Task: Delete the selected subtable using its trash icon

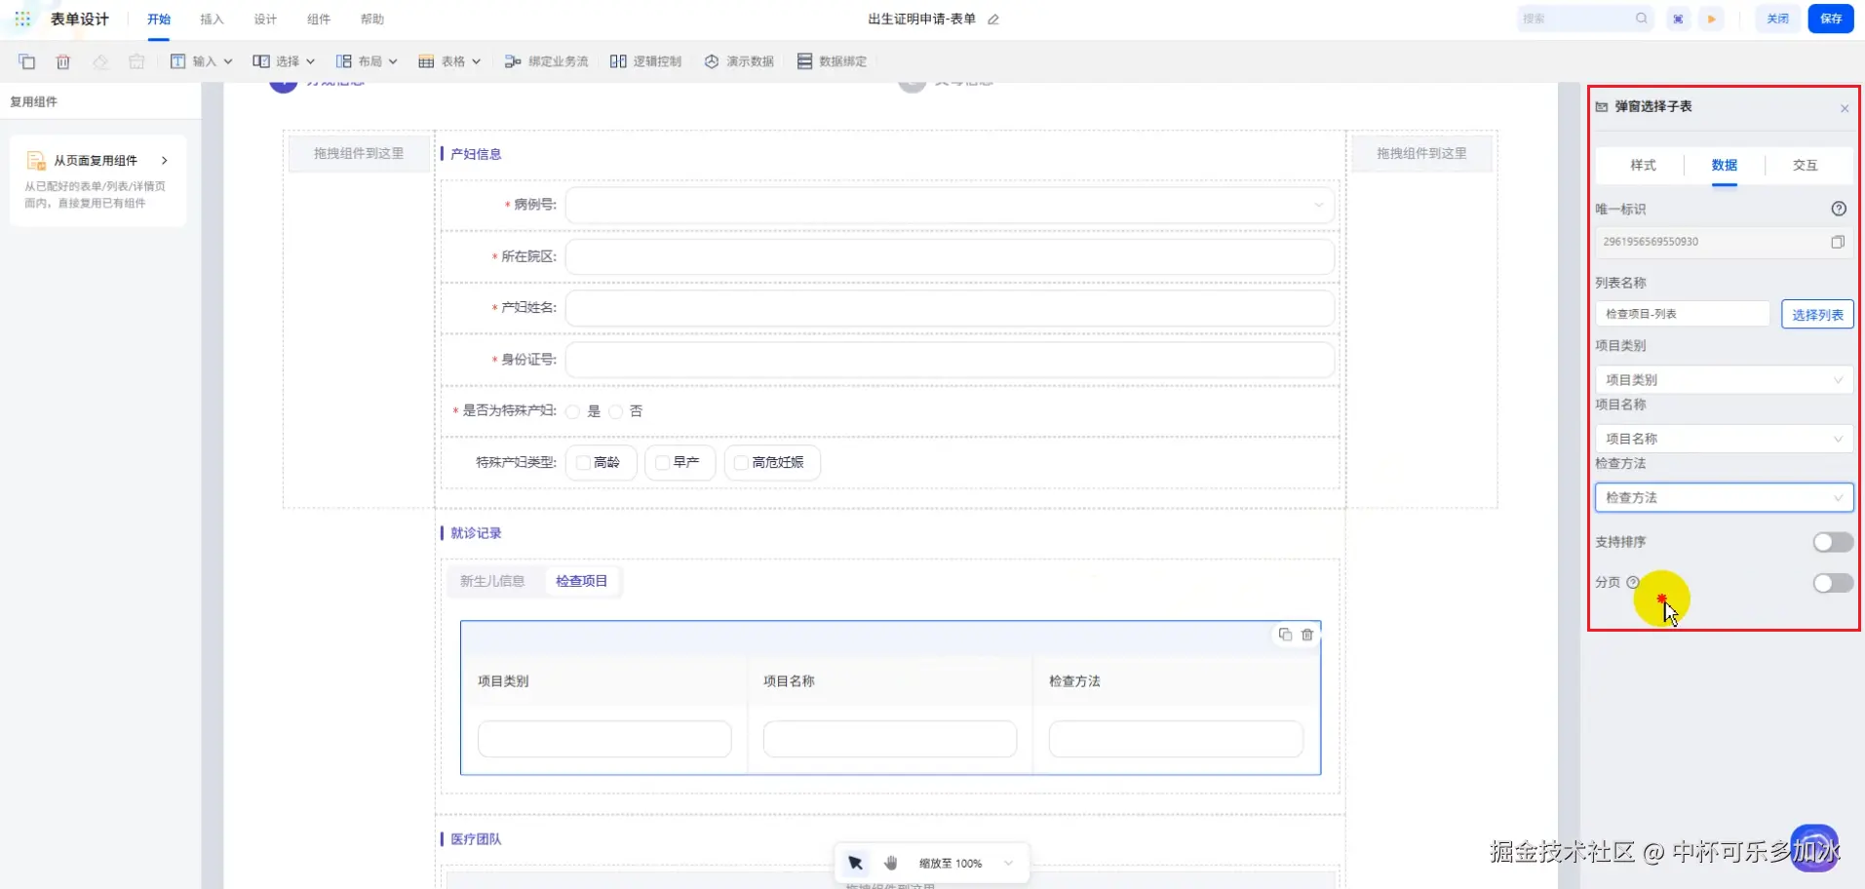Action: 1307,635
